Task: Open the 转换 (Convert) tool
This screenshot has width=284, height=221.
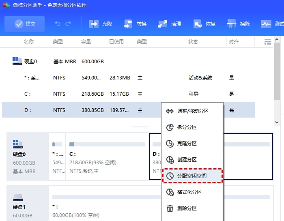Action: [x=135, y=24]
